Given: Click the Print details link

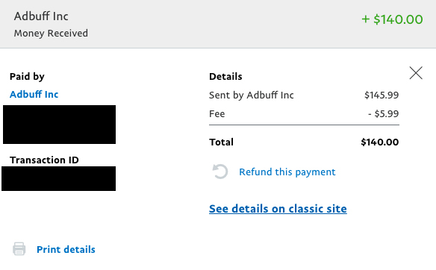Looking at the screenshot, I should [x=66, y=249].
